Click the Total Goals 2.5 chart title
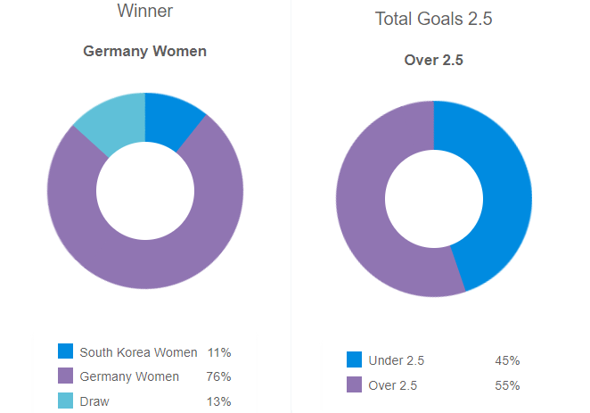Screen dimensions: 590x413 (x=434, y=18)
